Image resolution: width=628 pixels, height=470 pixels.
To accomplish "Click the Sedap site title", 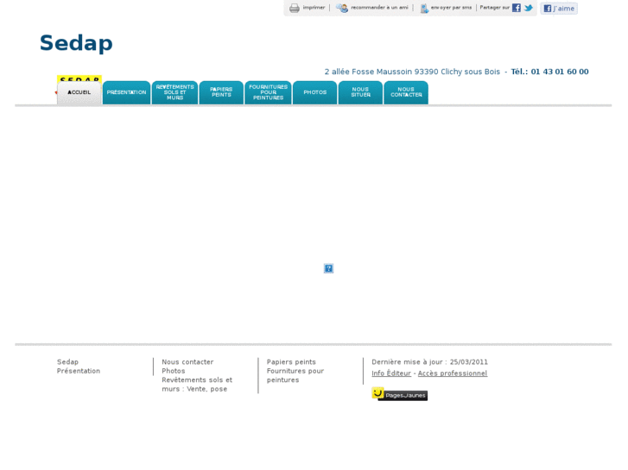I will click(x=76, y=43).
